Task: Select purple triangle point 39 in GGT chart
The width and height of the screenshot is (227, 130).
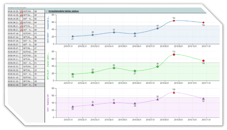Action: (x=135, y=103)
